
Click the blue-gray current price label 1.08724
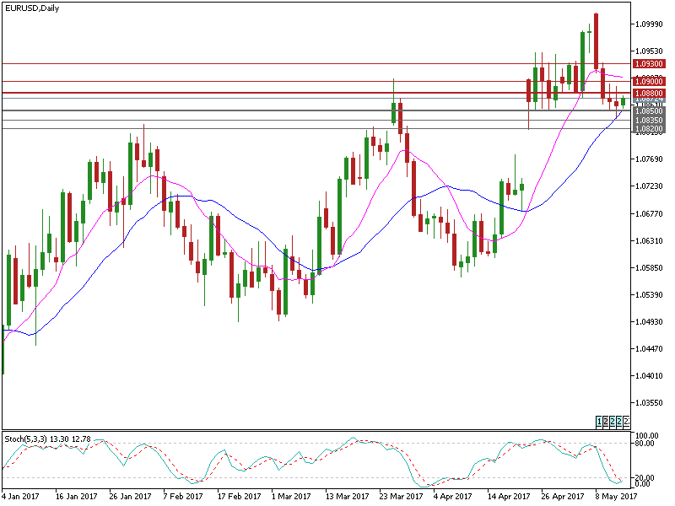tap(649, 100)
